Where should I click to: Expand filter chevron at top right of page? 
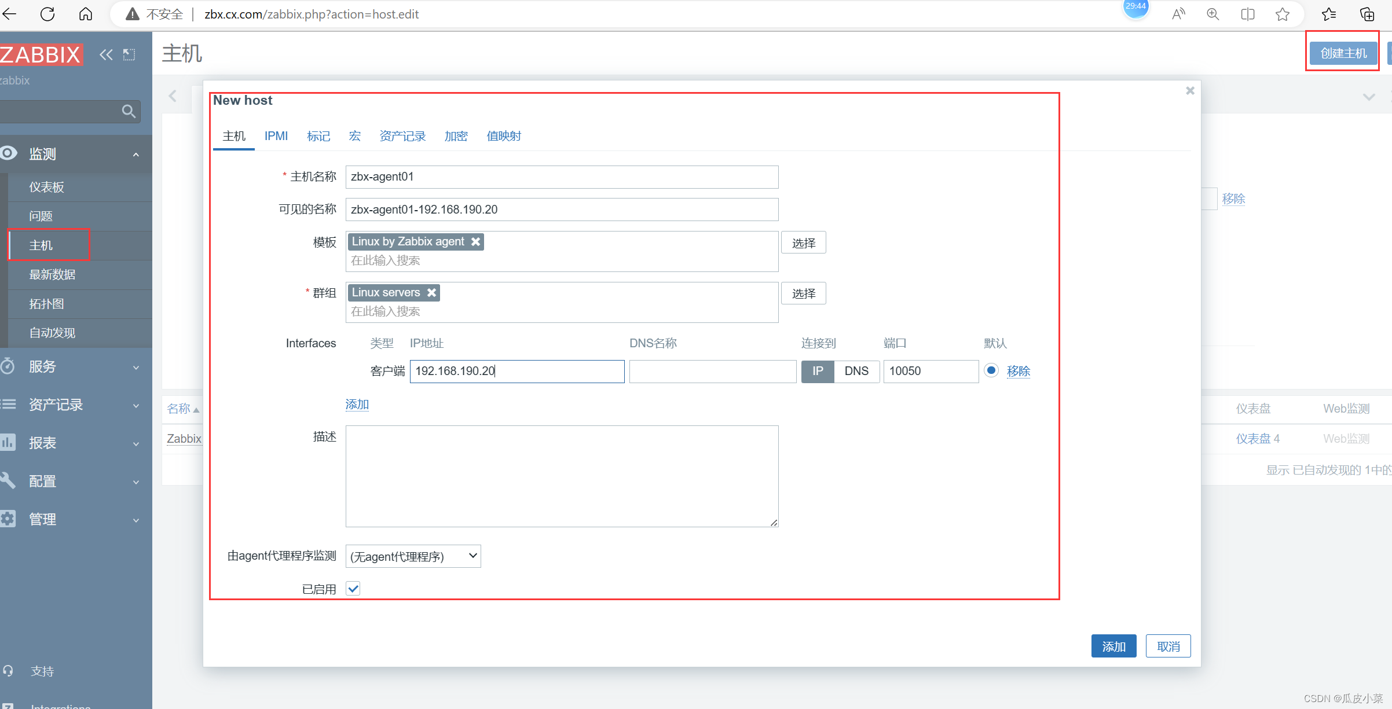tap(1369, 97)
